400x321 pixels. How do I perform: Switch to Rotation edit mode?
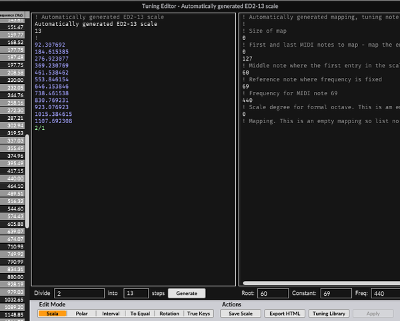[169, 314]
